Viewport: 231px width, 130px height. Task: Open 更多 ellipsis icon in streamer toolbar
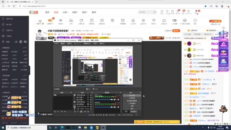point(195,20)
